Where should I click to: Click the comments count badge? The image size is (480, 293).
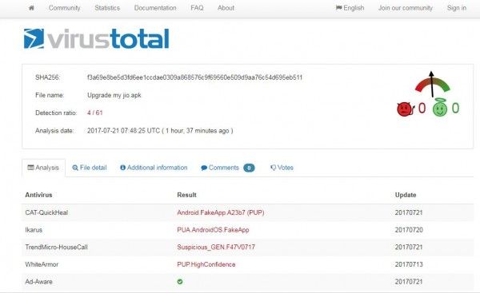pos(249,168)
